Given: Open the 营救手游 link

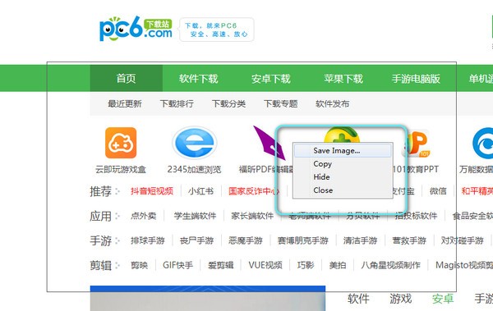Looking at the screenshot, I should coord(408,240).
